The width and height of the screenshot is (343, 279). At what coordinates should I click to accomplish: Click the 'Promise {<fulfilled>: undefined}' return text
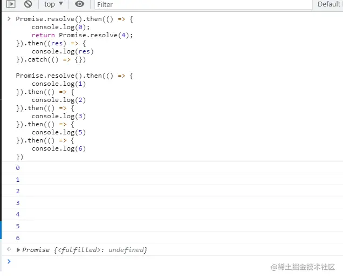click(x=85, y=250)
